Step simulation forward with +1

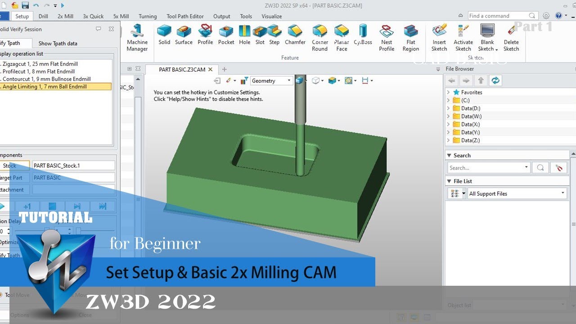[x=27, y=206]
